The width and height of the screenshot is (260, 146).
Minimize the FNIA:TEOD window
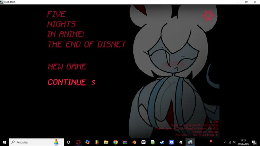pos(238,2)
